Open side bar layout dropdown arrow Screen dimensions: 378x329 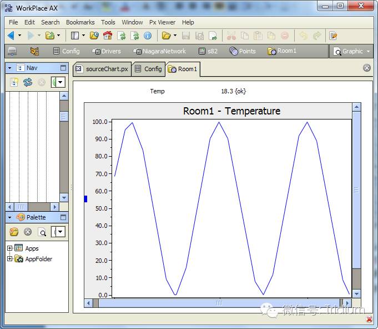(x=83, y=36)
